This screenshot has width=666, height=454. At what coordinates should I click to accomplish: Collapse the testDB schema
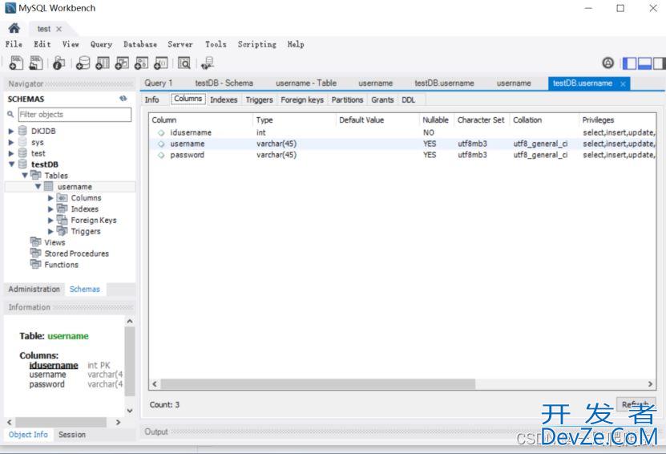point(11,164)
